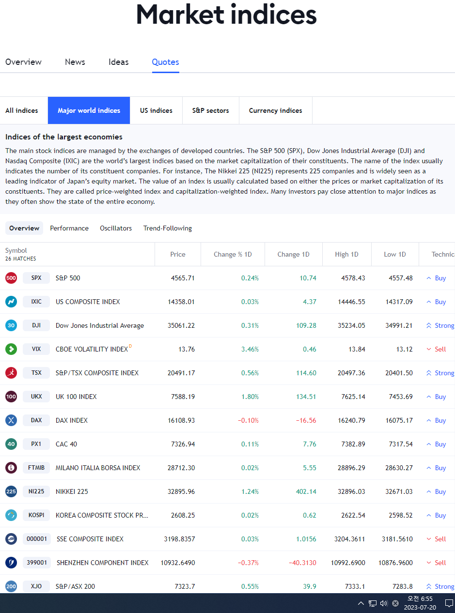Open the Windows notification center

click(x=449, y=603)
